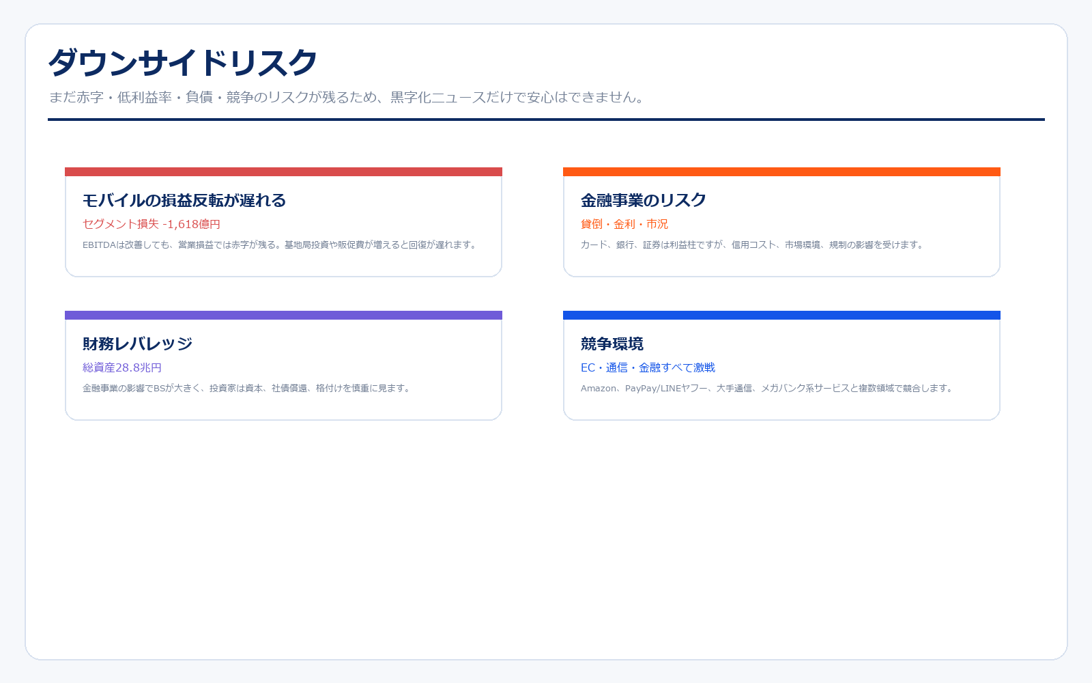Select the モバイルの損益反転が遅れる card heading
Image resolution: width=1092 pixels, height=683 pixels.
[184, 200]
